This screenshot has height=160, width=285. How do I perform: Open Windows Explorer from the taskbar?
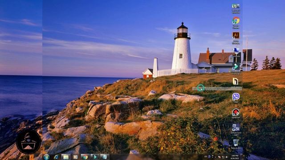click(65, 157)
